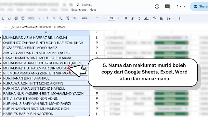Click the Share button
The height and width of the screenshot is (117, 208).
pos(199,6)
